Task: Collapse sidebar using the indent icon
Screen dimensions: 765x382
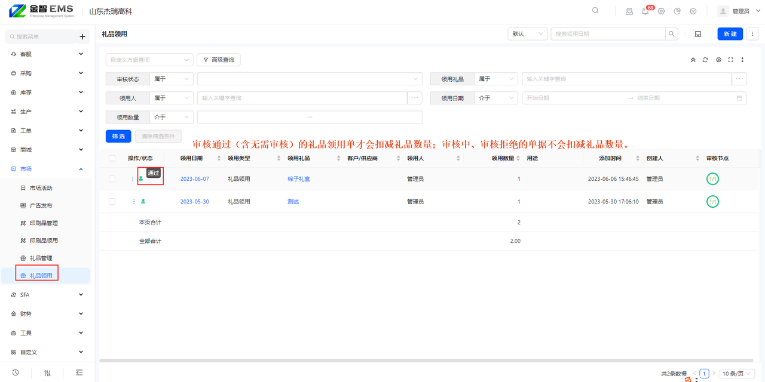Action: (79, 372)
